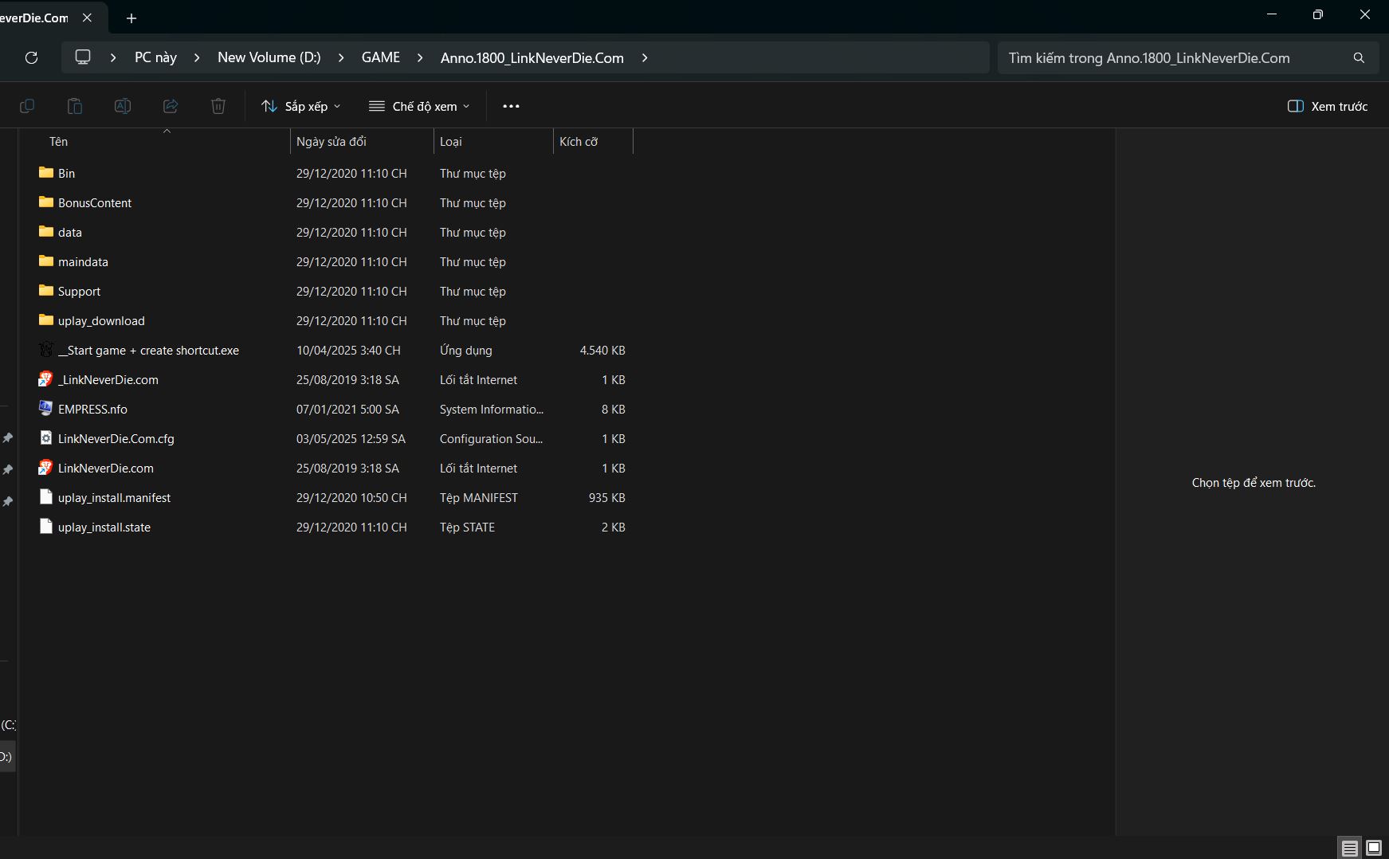Viewport: 1389px width, 859px height.
Task: Toggle the Xem trước preview pane
Action: coord(1328,106)
